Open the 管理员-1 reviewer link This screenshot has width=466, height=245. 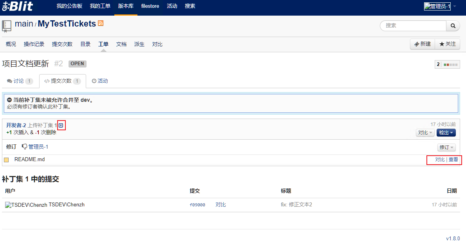click(38, 147)
